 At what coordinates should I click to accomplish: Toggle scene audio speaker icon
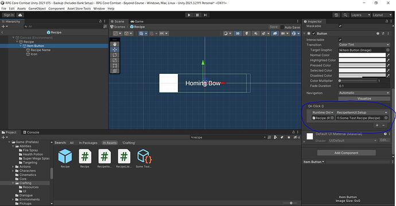click(x=255, y=33)
